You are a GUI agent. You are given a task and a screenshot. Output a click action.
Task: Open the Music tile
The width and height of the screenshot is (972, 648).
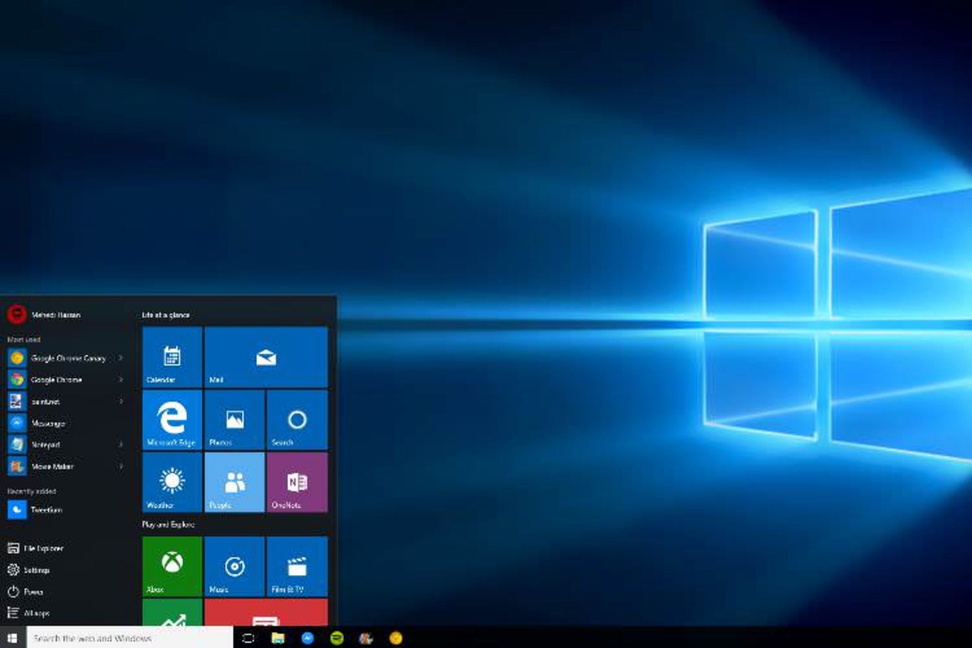234,566
